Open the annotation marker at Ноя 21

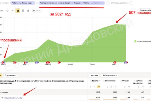point(115,62)
